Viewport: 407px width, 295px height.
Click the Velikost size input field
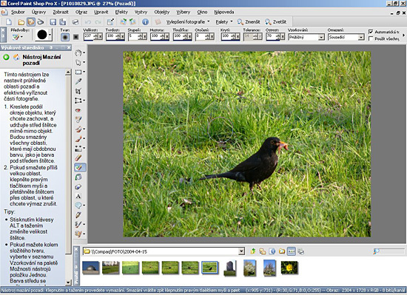pyautogui.click(x=88, y=37)
